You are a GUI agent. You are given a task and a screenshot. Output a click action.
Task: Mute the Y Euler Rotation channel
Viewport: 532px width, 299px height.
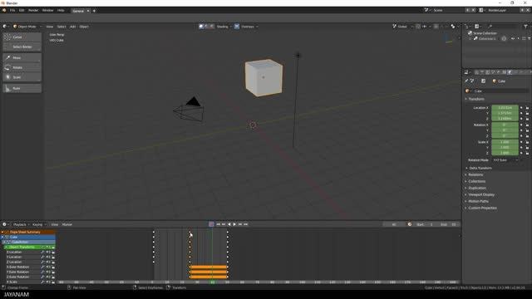click(x=48, y=272)
